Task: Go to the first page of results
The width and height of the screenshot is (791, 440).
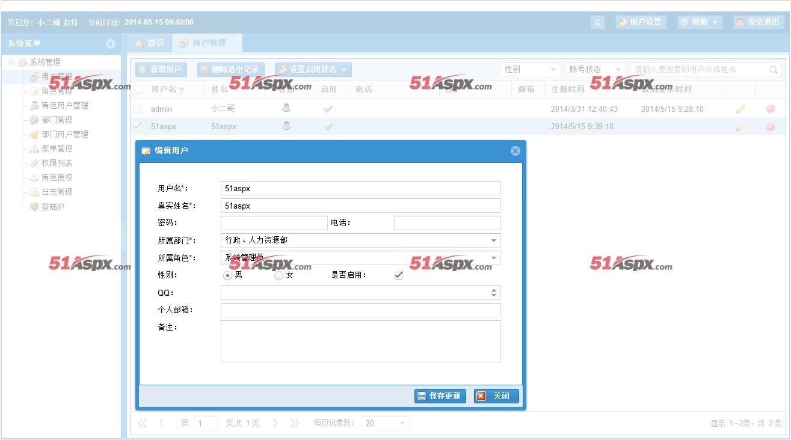Action: pos(143,423)
